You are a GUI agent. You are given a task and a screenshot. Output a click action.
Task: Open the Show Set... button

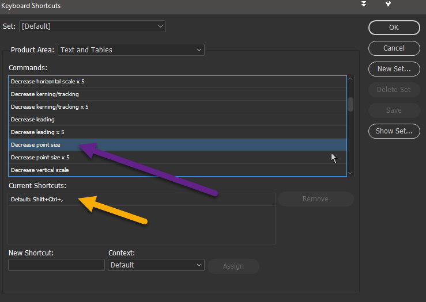click(394, 131)
